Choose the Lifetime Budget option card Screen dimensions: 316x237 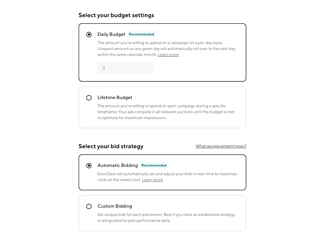point(162,107)
